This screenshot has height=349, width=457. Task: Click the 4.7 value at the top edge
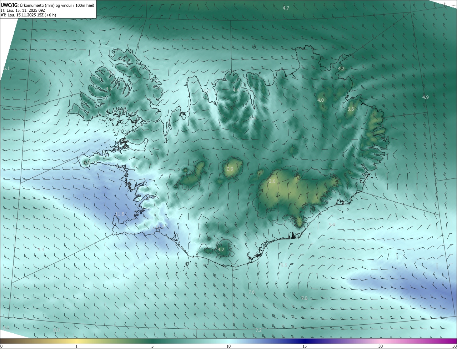click(286, 8)
